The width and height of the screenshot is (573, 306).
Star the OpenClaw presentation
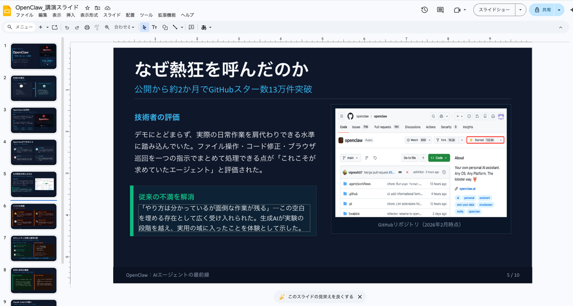[87, 8]
